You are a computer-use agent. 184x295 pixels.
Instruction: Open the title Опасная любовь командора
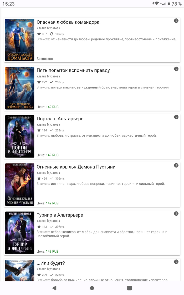[x=68, y=22]
